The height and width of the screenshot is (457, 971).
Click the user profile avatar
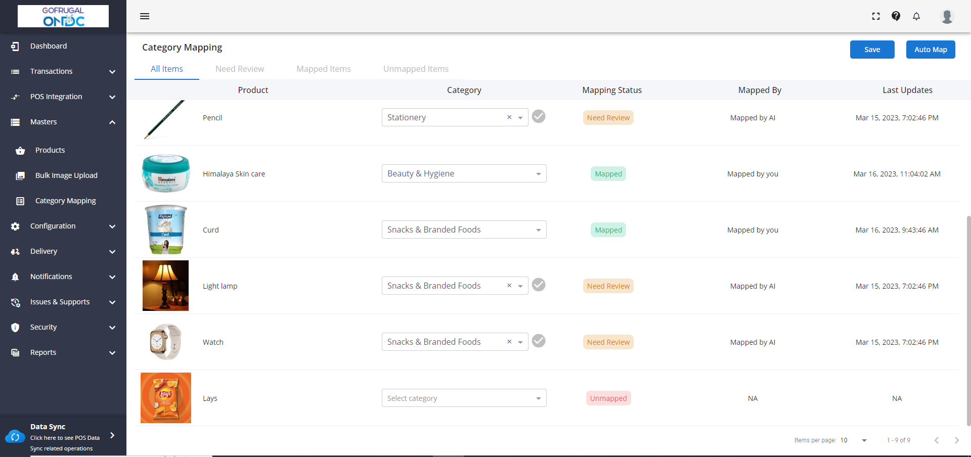coord(947,16)
